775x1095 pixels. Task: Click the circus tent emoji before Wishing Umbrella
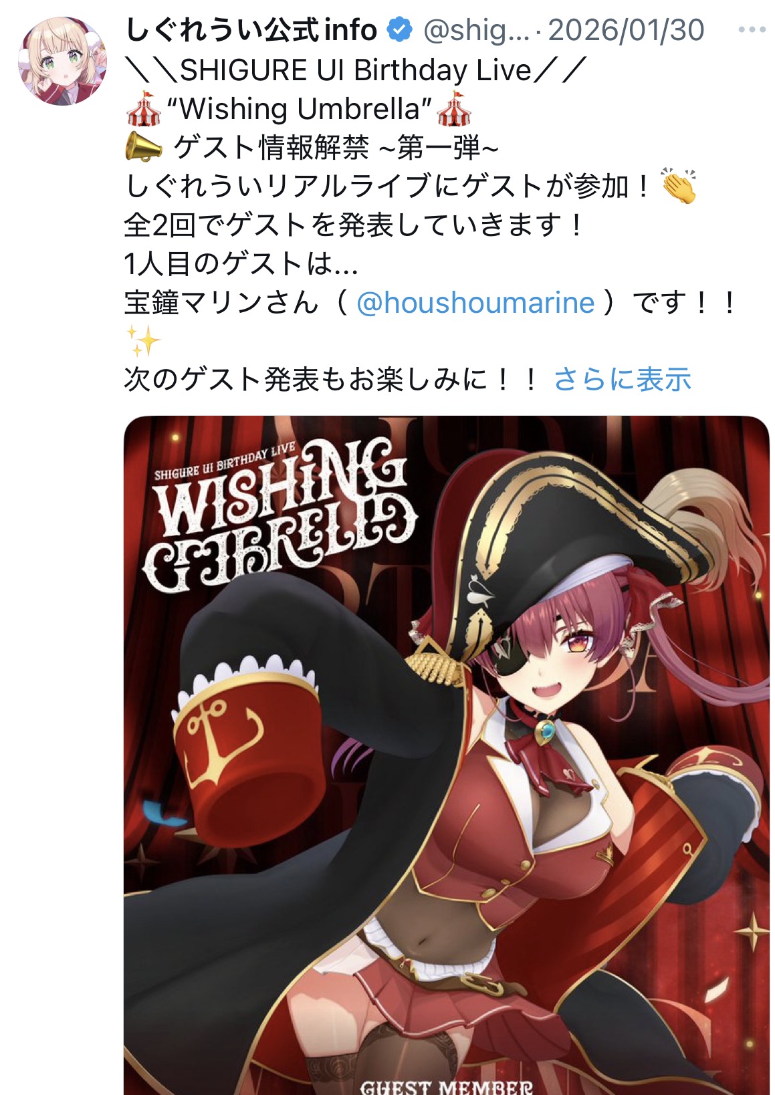pos(144,108)
